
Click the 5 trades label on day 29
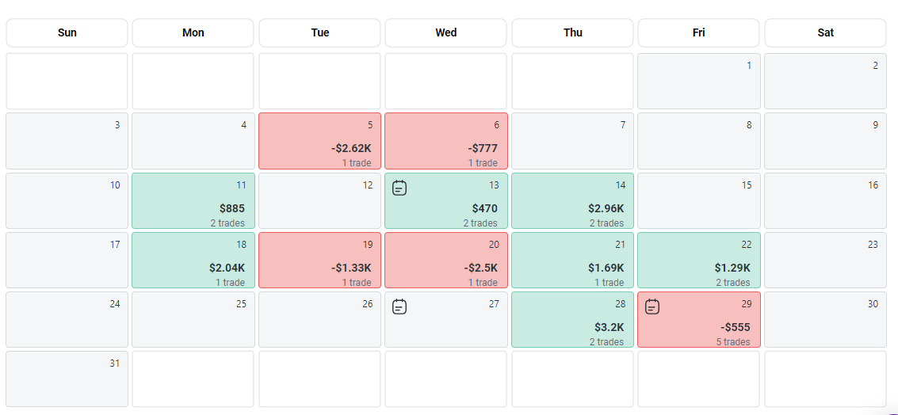[732, 342]
